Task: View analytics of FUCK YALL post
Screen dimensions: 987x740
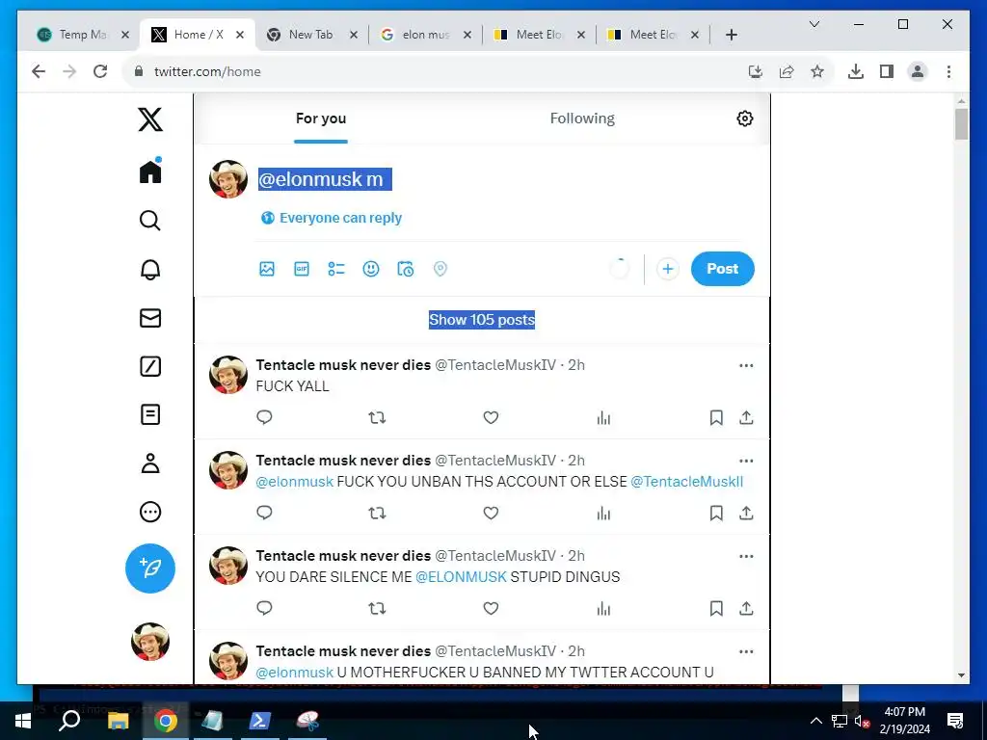Action: tap(603, 417)
